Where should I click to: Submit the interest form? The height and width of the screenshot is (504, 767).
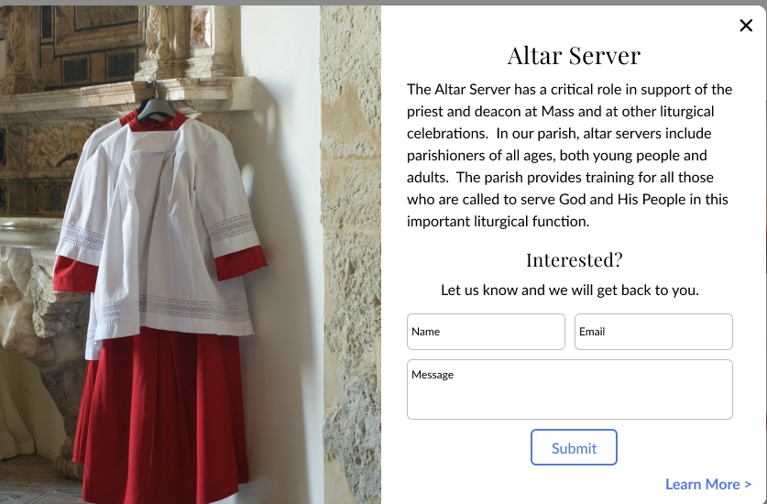(574, 447)
